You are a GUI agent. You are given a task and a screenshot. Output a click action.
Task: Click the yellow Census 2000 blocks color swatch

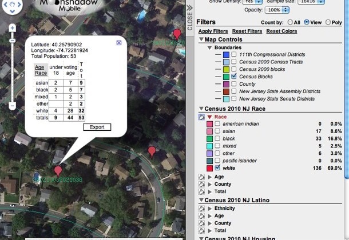tap(226, 69)
